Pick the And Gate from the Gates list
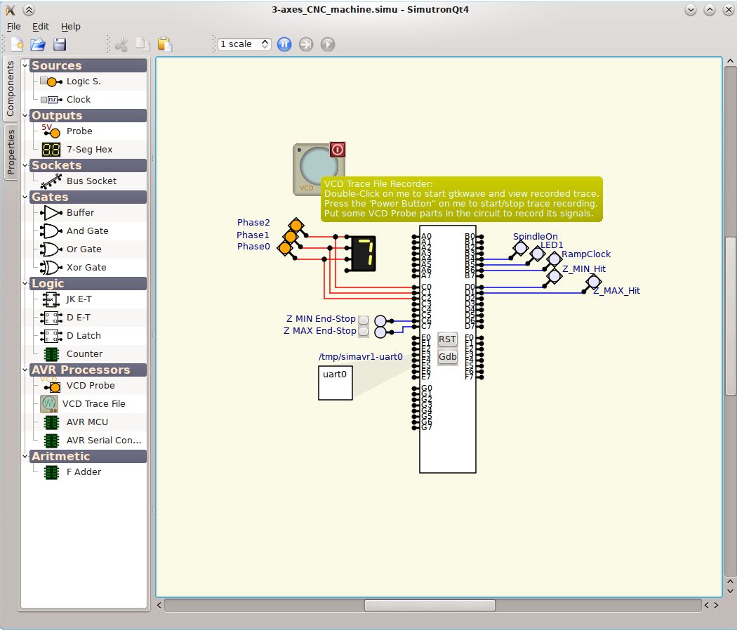Screen dimensions: 737x631 [x=86, y=230]
